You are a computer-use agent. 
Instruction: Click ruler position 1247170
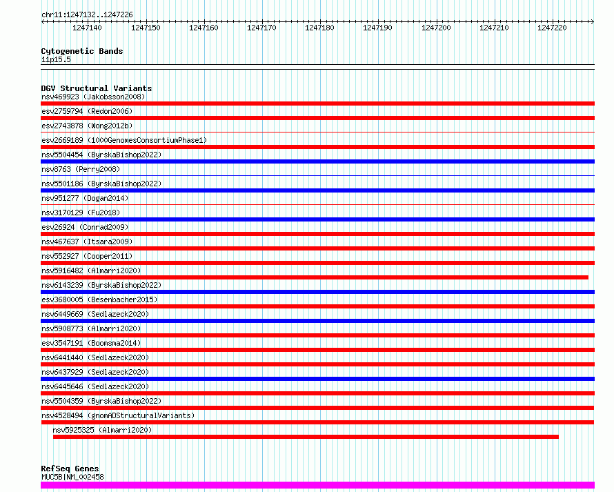[x=261, y=28]
